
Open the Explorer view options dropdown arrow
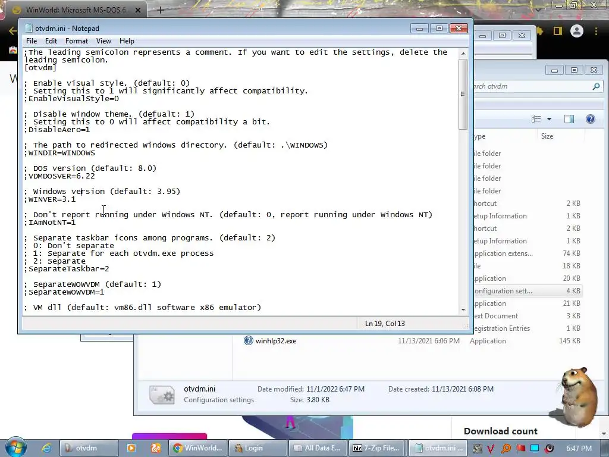click(x=549, y=119)
